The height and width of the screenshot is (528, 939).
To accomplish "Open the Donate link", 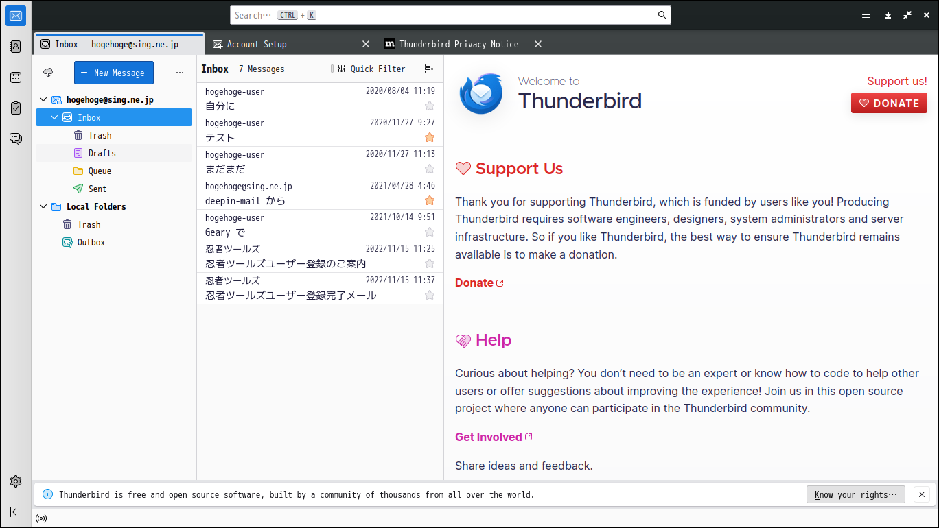I will pos(479,283).
